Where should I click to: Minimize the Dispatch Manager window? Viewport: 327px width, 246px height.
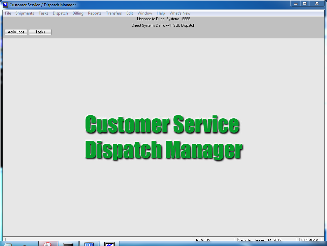[296, 3]
